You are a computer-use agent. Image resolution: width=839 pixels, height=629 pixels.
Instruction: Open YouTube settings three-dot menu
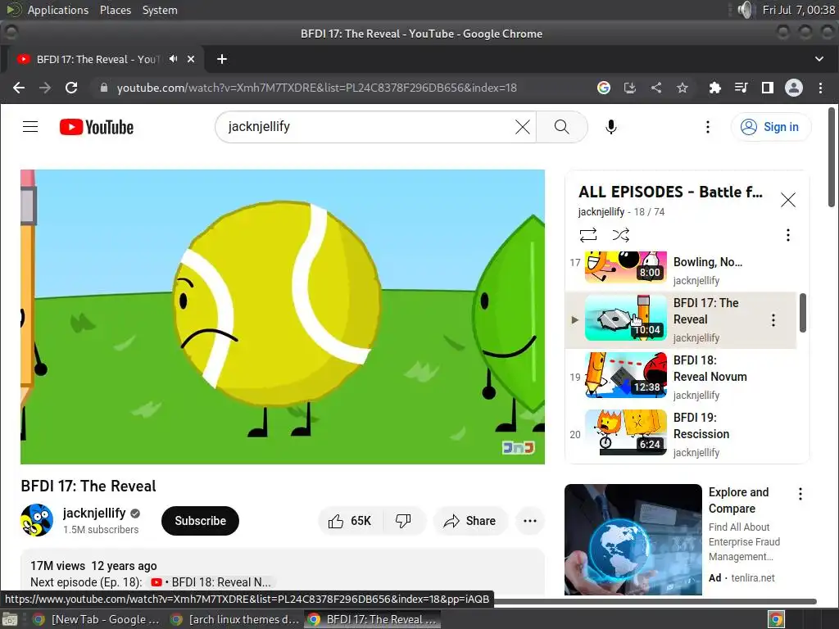pos(707,127)
